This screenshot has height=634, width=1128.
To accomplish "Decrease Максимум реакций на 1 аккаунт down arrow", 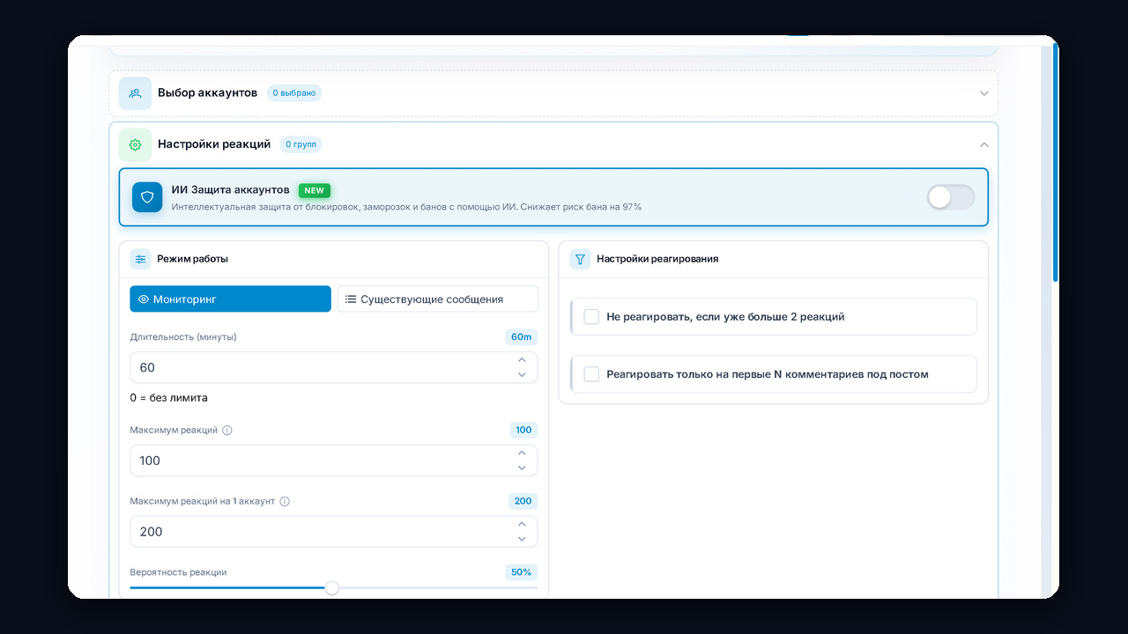I will pos(522,539).
